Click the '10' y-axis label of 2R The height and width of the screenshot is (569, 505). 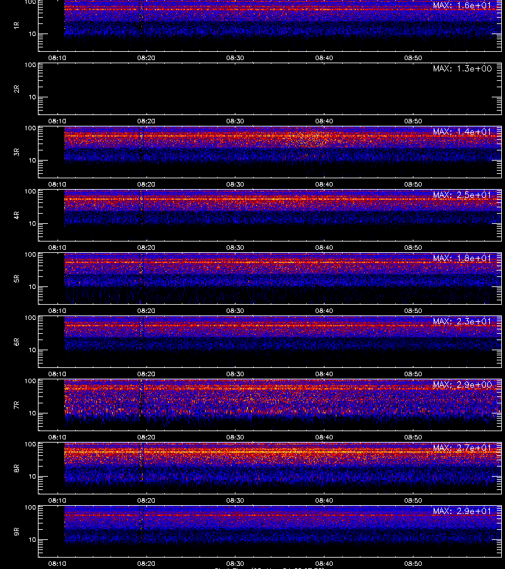click(32, 97)
